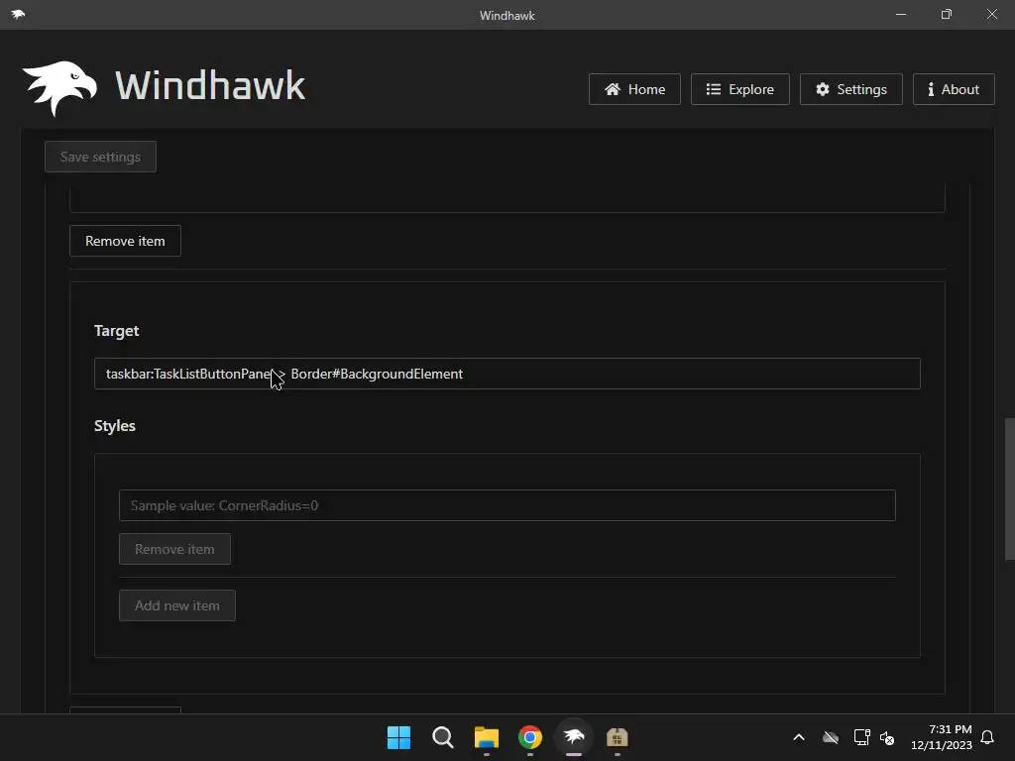Click the Windhawk taskbar icon
This screenshot has height=761, width=1015.
pyautogui.click(x=574, y=737)
